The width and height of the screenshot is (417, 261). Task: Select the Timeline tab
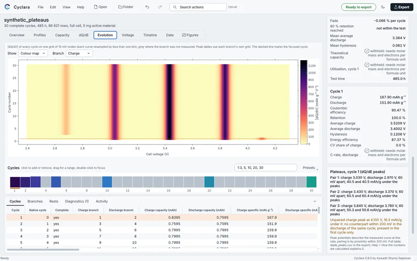[x=150, y=35]
